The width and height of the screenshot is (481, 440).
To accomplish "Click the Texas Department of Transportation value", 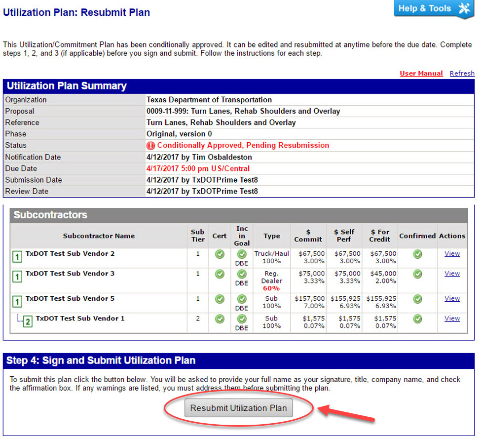I will [209, 100].
